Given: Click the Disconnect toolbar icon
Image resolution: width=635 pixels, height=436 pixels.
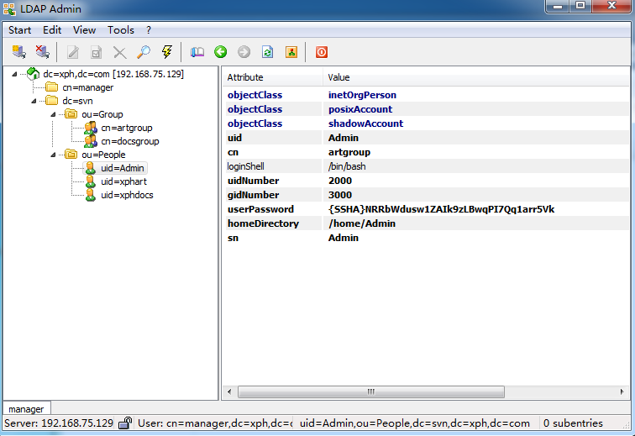Looking at the screenshot, I should [42, 52].
